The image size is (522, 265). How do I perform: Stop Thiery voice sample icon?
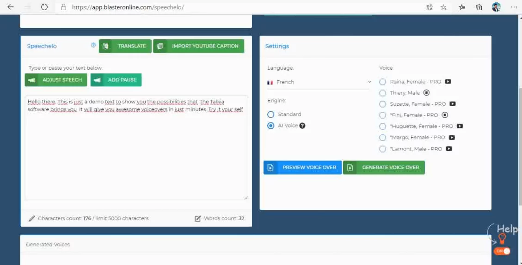point(426,93)
